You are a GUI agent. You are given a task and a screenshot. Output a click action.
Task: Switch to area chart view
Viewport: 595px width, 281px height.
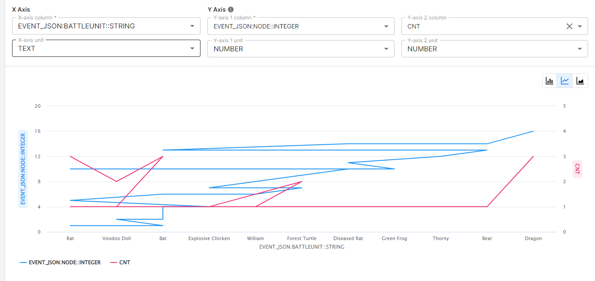click(580, 81)
